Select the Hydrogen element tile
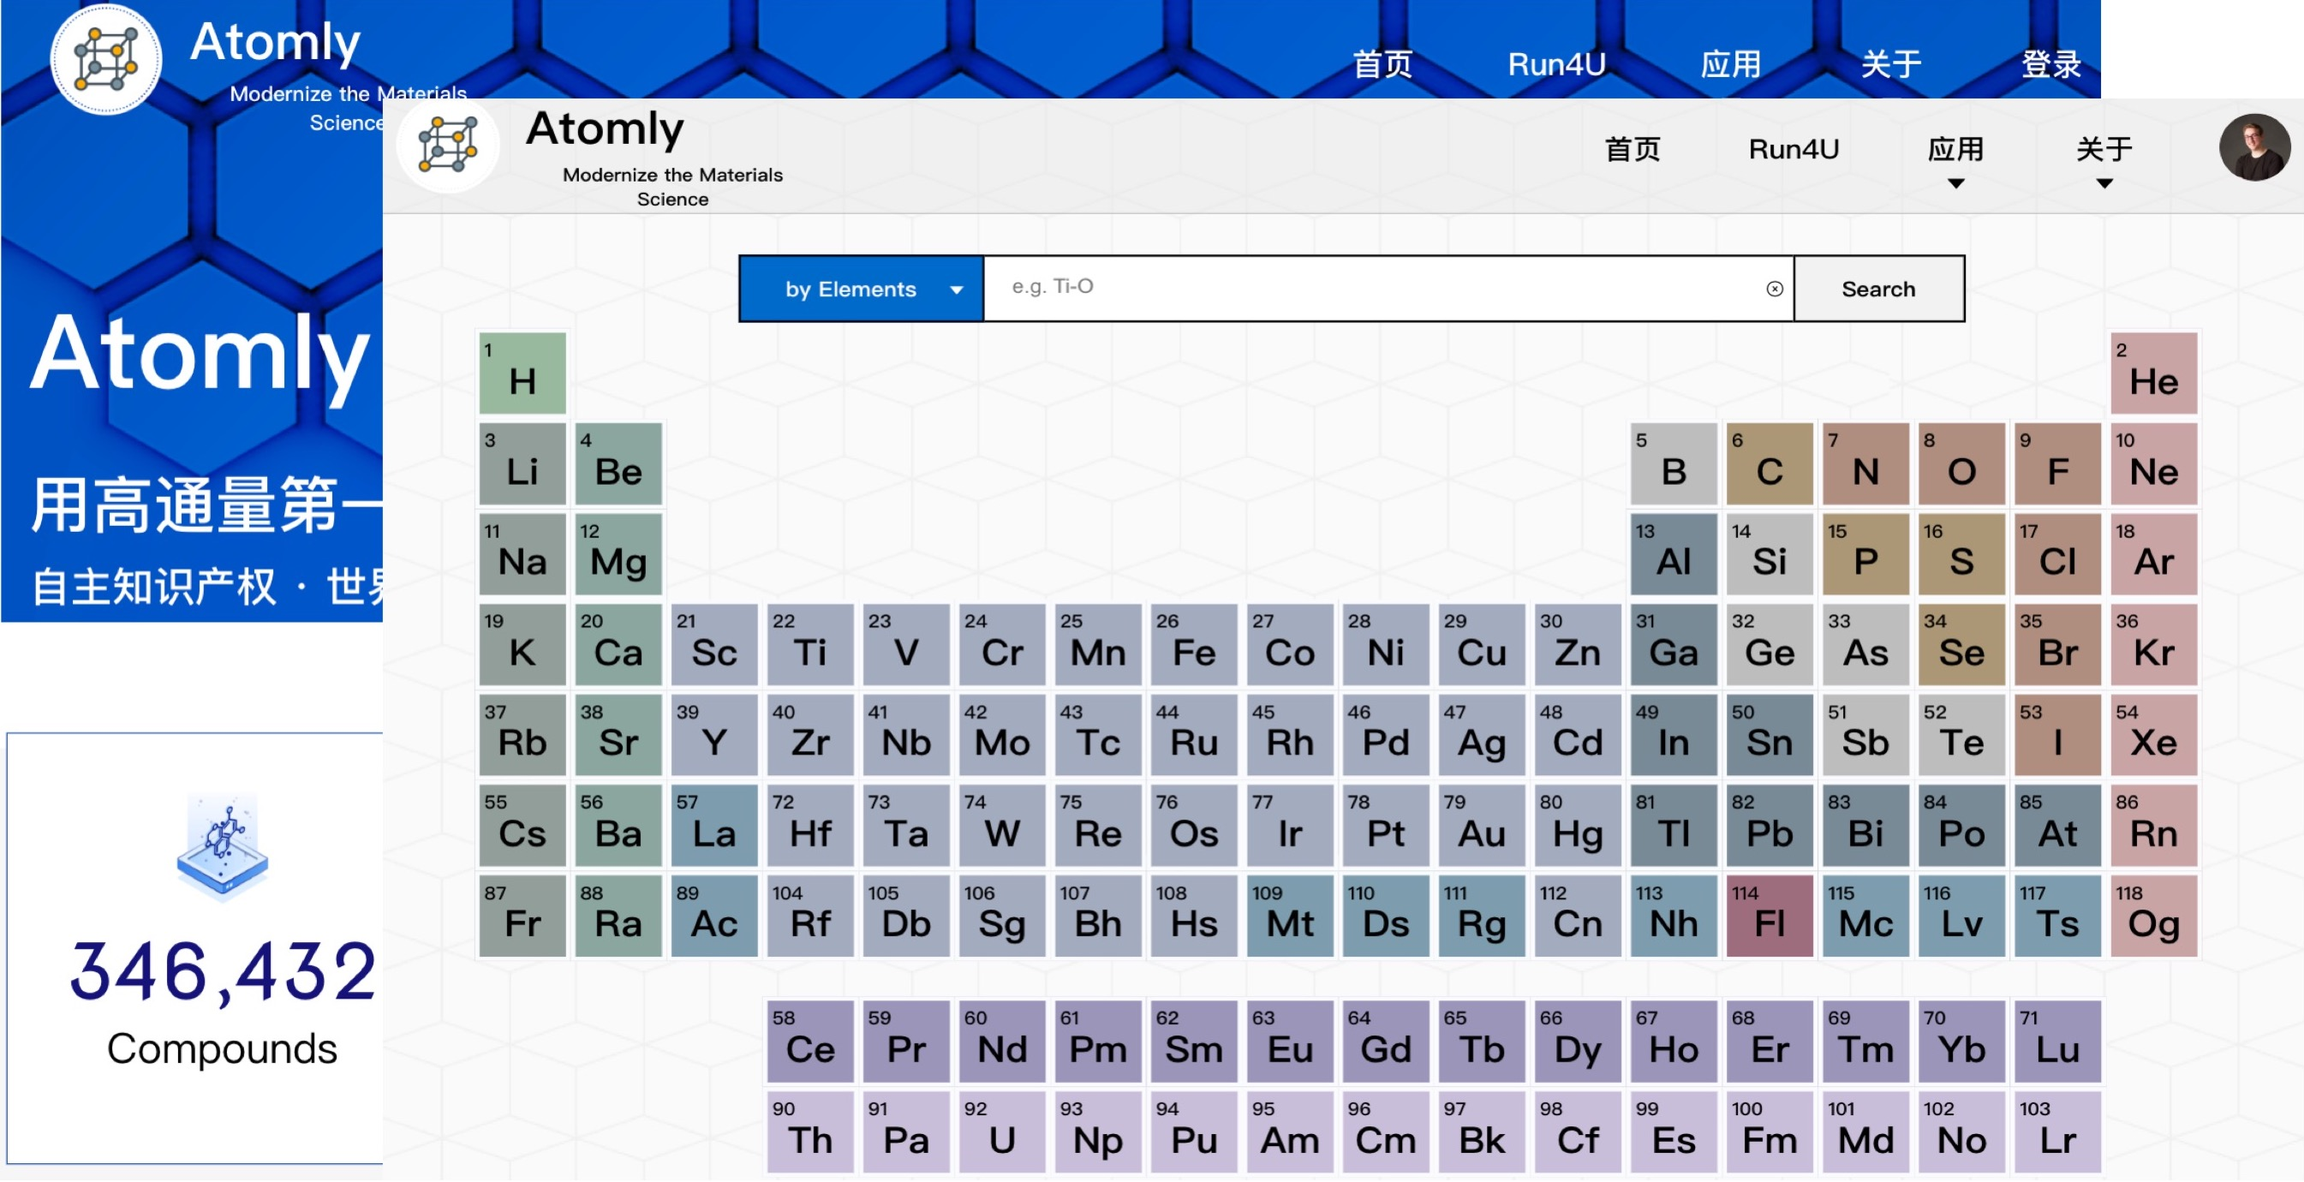 [x=522, y=373]
